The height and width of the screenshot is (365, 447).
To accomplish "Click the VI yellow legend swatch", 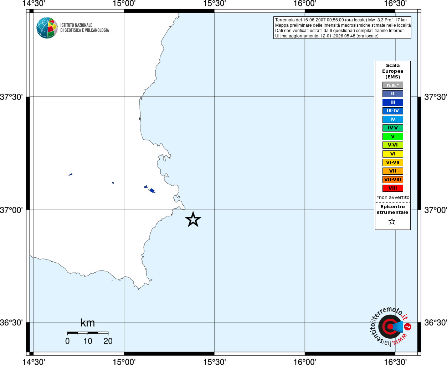I will pyautogui.click(x=393, y=154).
